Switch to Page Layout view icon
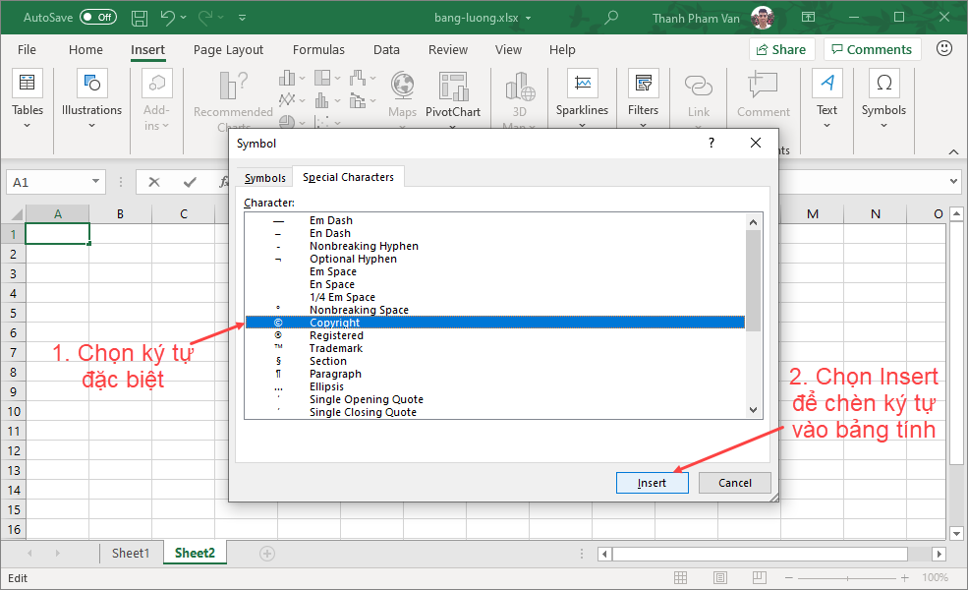Screen dimensions: 968x590 [719, 577]
